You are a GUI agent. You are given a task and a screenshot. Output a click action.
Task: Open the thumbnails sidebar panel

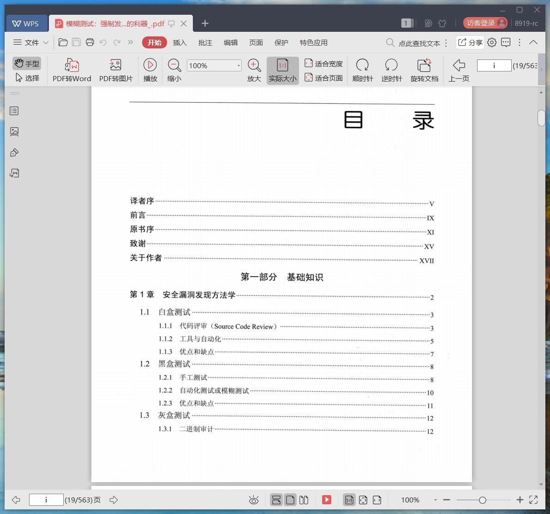coord(14,132)
